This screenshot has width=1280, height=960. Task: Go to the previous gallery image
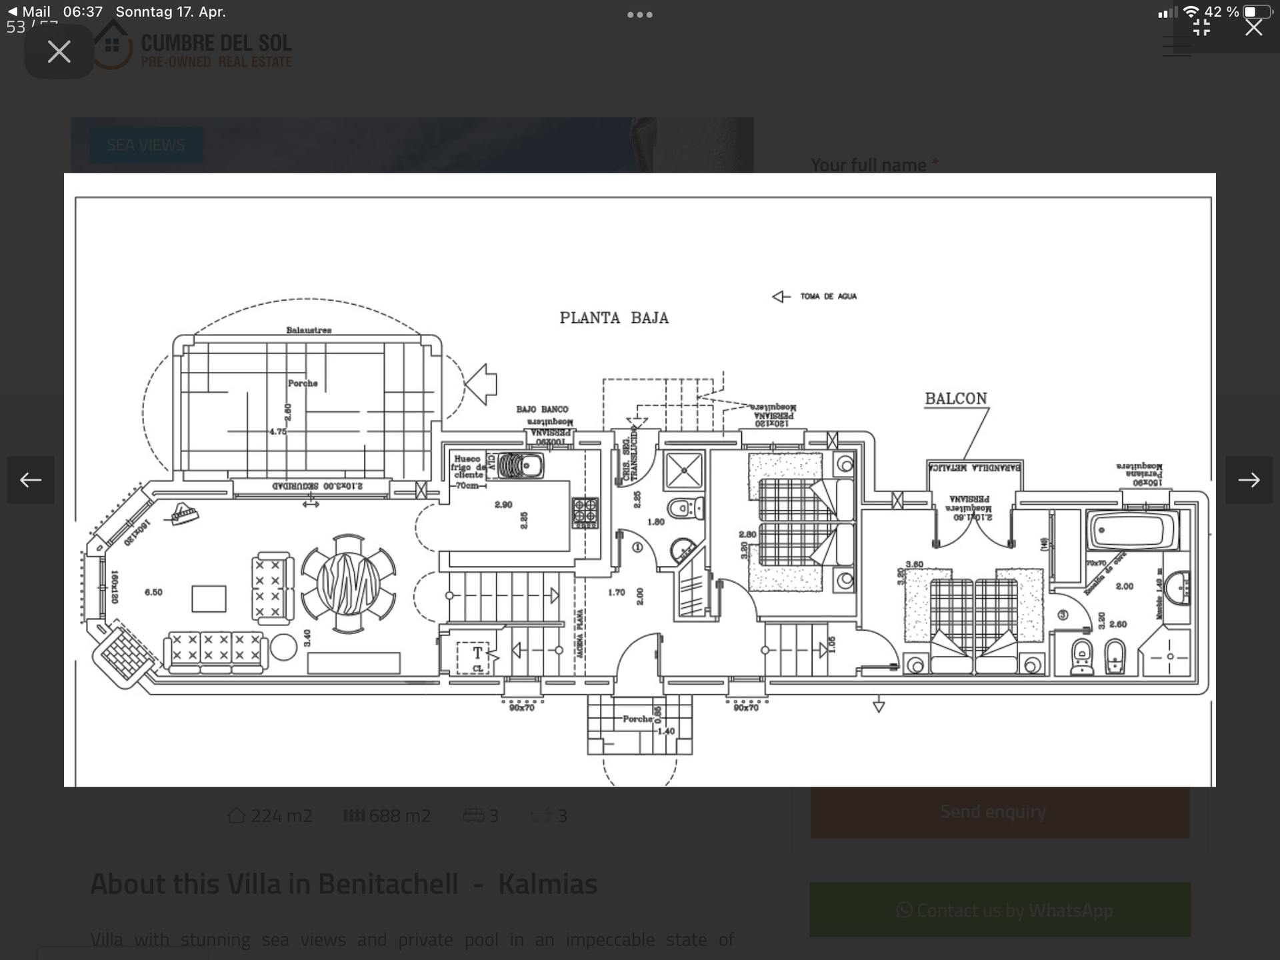click(x=31, y=480)
